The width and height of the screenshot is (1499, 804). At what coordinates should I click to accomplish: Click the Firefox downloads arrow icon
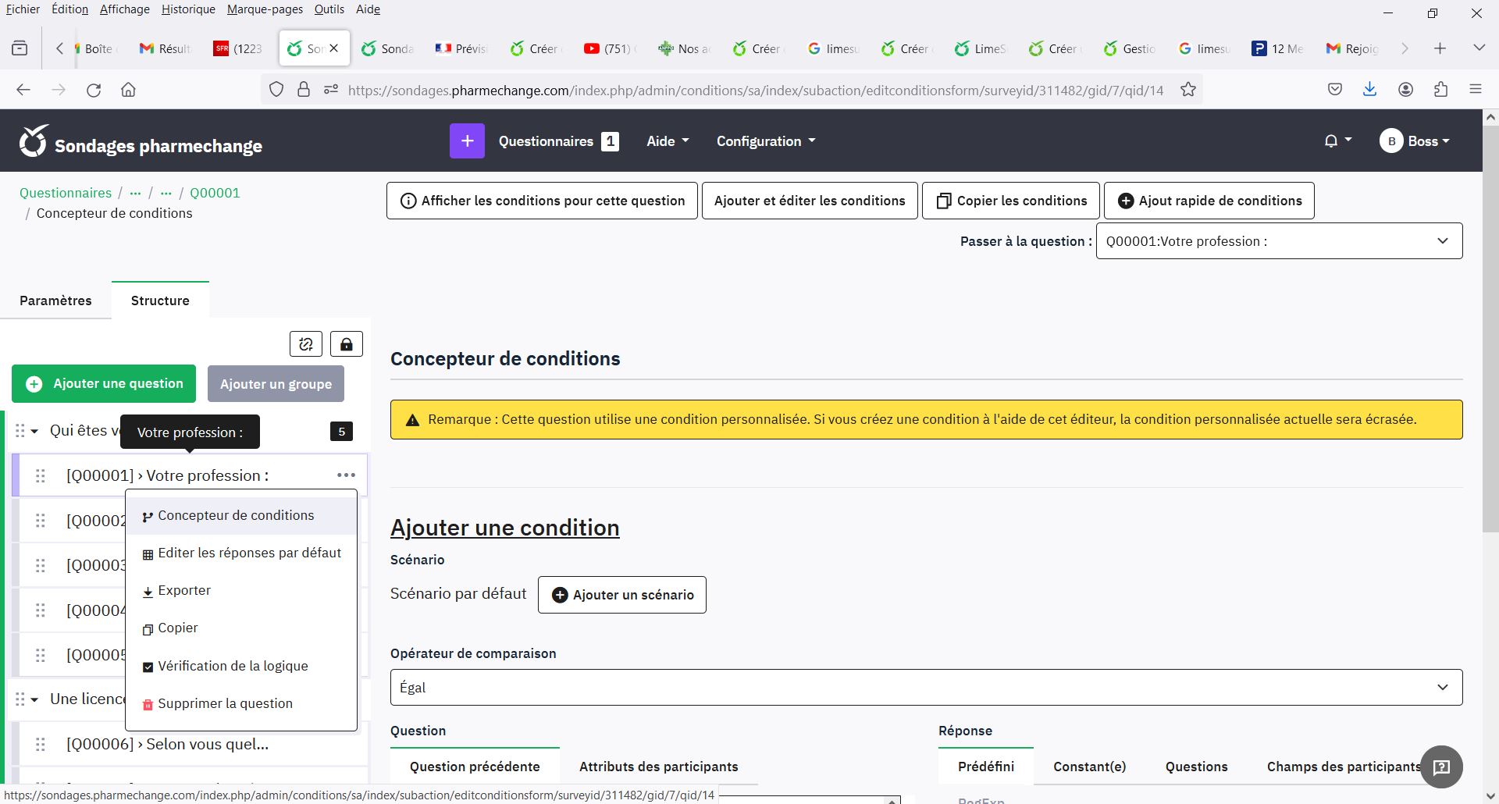pyautogui.click(x=1369, y=90)
